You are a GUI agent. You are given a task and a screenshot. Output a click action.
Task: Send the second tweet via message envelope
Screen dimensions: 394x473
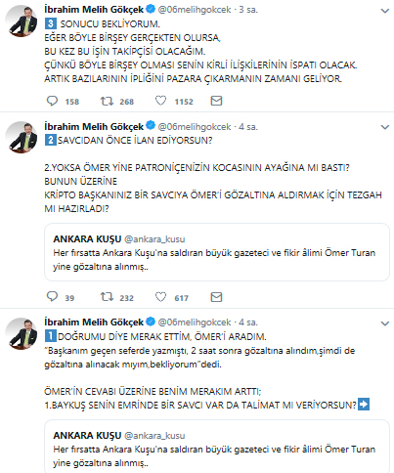coord(216,297)
